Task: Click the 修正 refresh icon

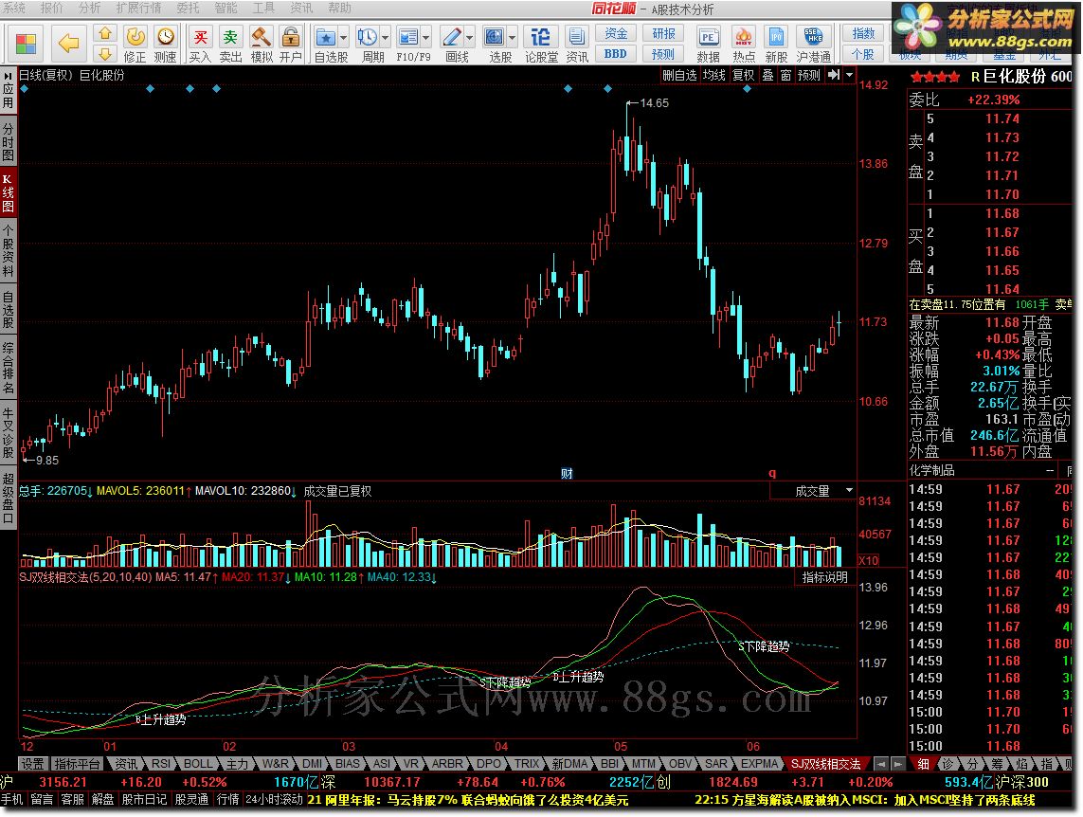Action: (135, 37)
